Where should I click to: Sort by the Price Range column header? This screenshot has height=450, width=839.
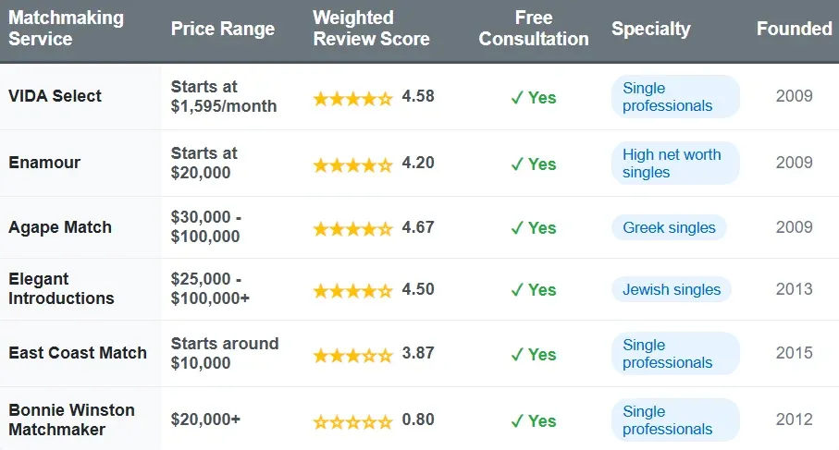(223, 29)
